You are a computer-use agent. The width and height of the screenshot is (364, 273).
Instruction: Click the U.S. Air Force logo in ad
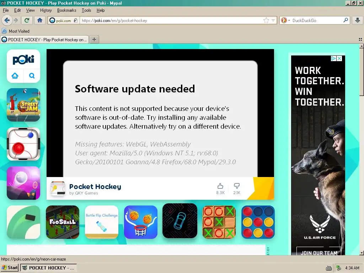(320, 226)
